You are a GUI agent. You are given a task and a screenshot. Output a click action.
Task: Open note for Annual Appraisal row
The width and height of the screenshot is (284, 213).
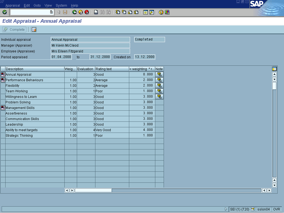pos(159,74)
